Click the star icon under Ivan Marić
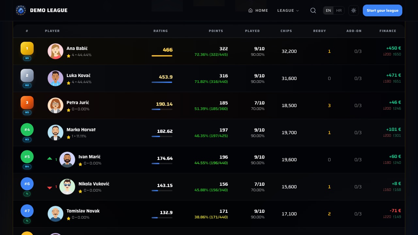 [x=80, y=164]
